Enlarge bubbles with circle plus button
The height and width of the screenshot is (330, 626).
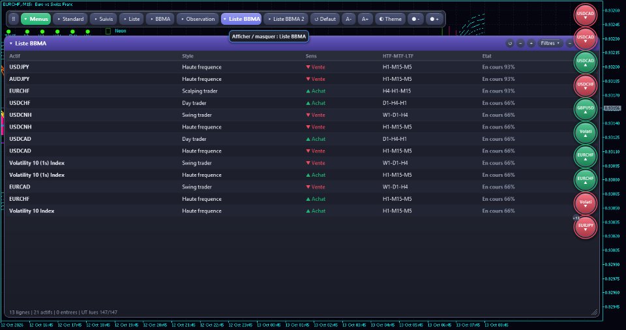point(434,19)
